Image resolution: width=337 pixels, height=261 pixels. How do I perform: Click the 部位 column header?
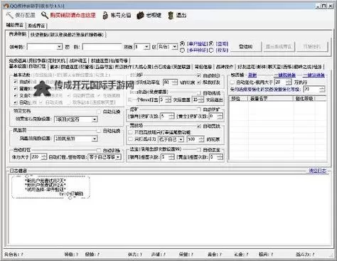[x=238, y=99]
